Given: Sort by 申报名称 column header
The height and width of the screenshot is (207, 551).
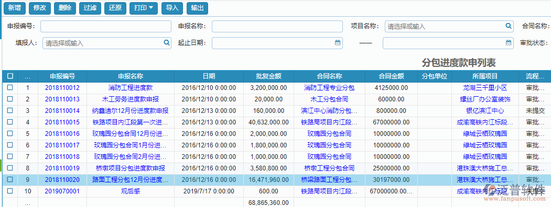Looking at the screenshot, I should pyautogui.click(x=131, y=76).
